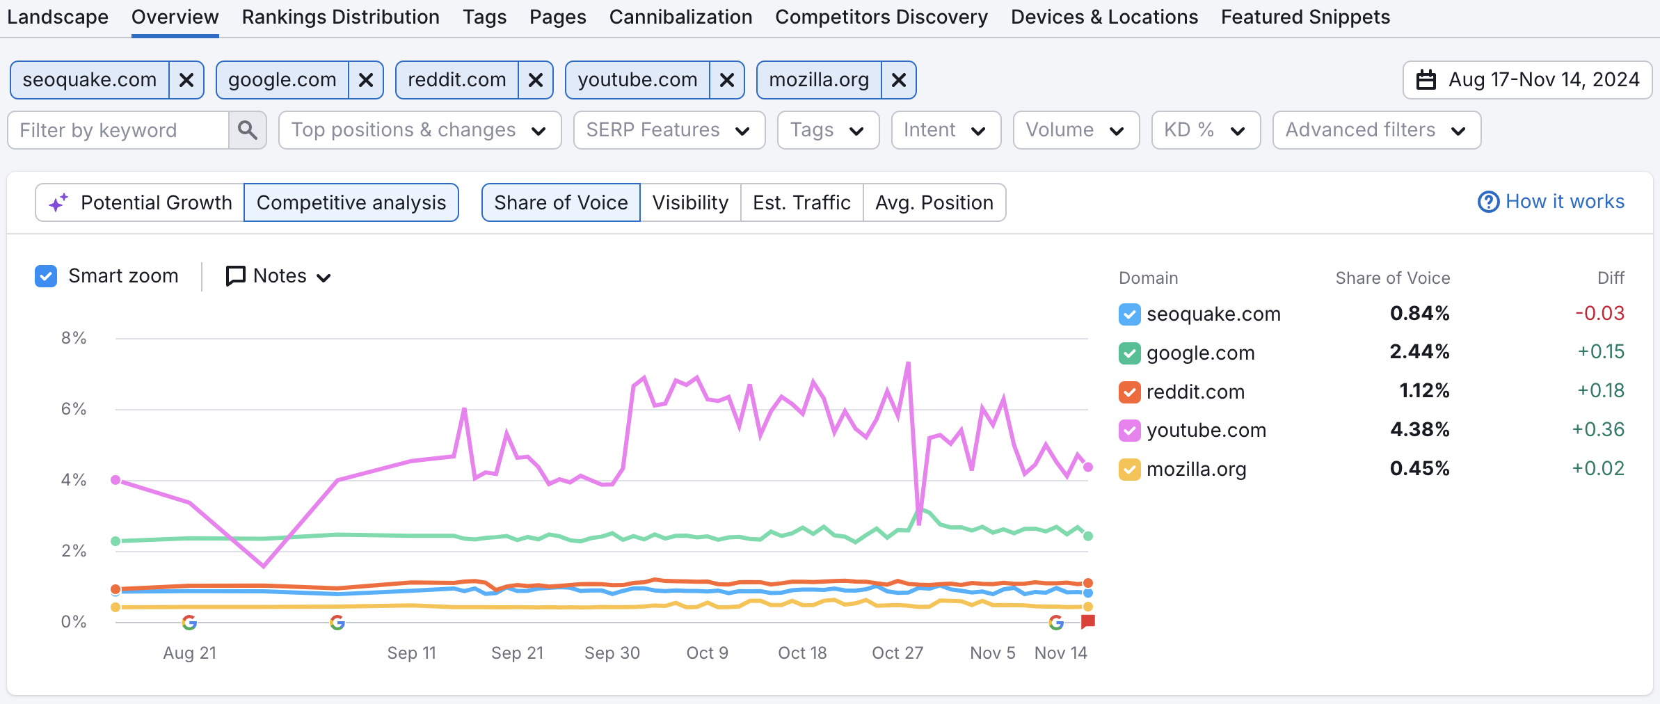Open the Devices & Locations tab
1660x704 pixels.
point(1105,17)
